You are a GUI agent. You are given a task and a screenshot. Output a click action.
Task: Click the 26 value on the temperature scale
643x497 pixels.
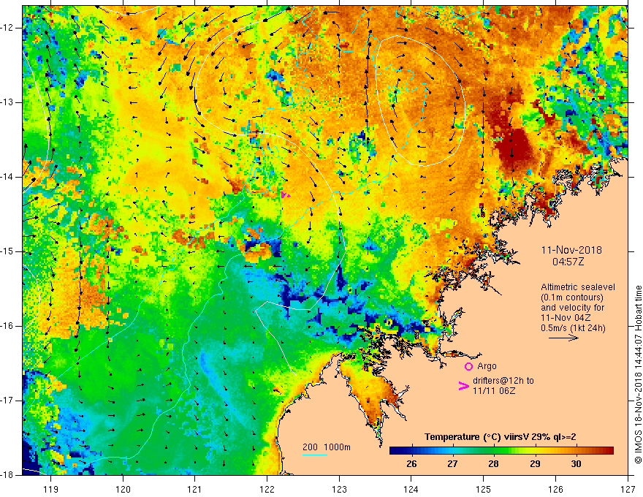pyautogui.click(x=411, y=464)
